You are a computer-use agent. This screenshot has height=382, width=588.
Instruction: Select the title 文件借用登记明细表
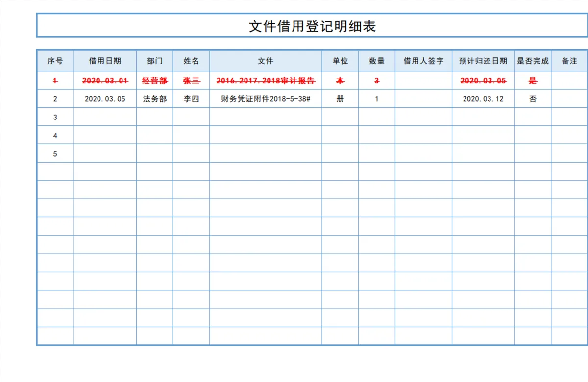[x=312, y=26]
